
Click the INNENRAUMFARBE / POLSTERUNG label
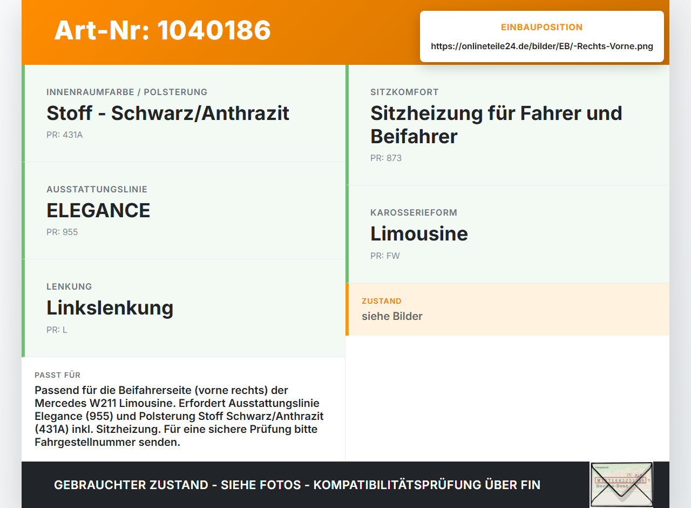[127, 92]
